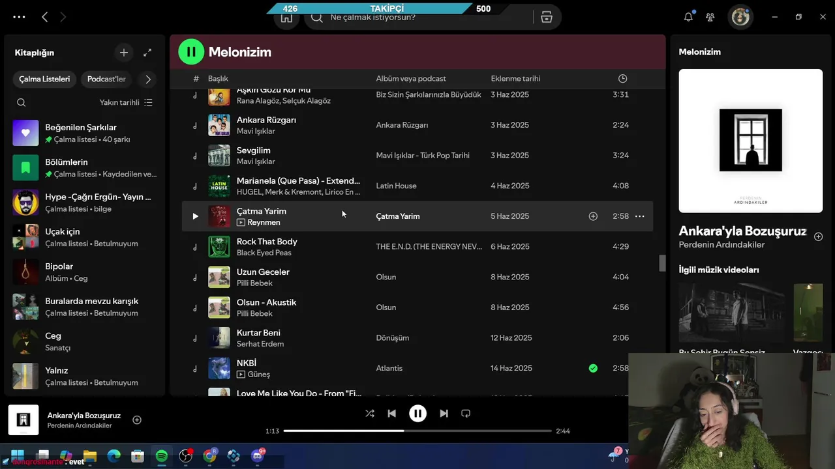This screenshot has height=469, width=835.
Task: Play the Çatma Yarim track
Action: [195, 216]
